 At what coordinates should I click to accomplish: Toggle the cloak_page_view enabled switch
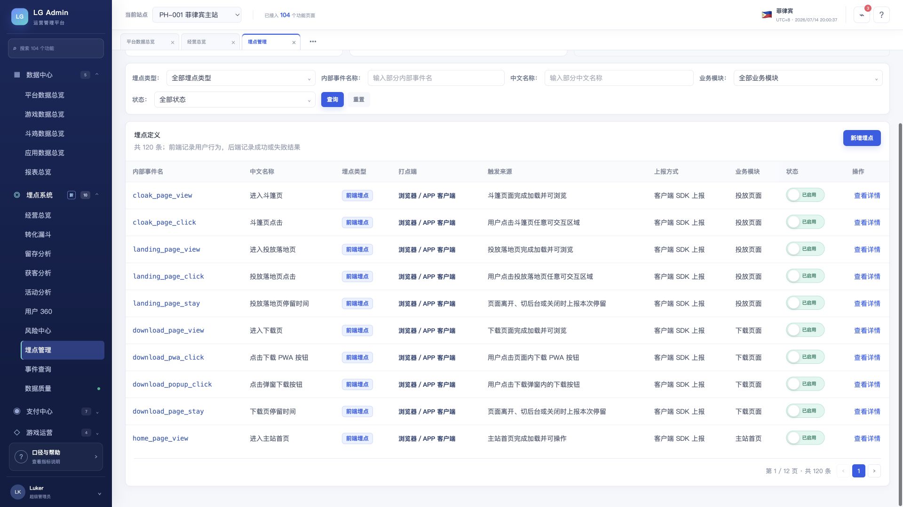[x=805, y=195]
